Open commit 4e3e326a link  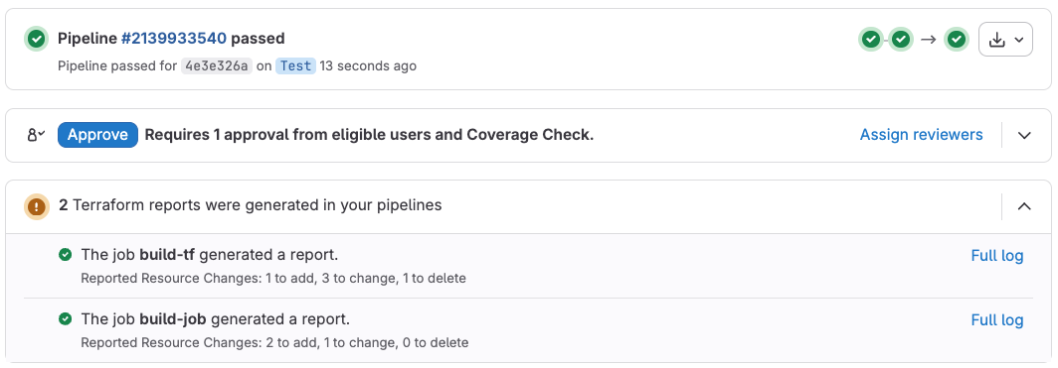click(x=216, y=65)
